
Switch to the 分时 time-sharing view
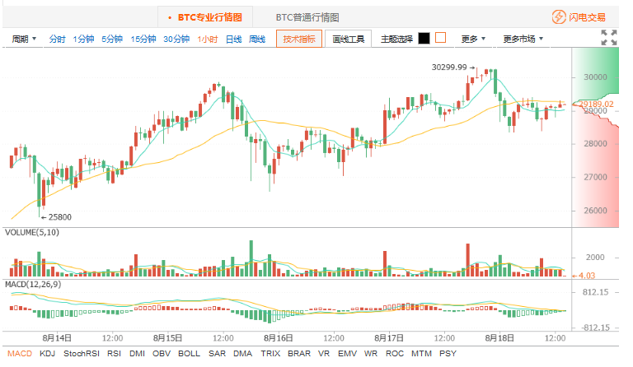[57, 39]
